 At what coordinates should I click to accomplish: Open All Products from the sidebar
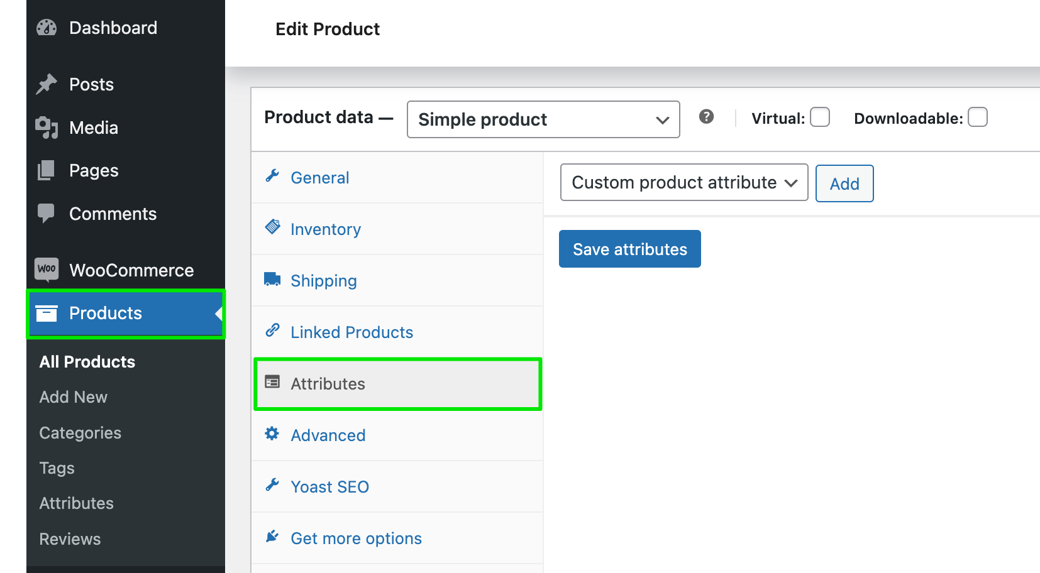87,361
